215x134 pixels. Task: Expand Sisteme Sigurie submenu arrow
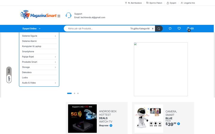pos(55,36)
